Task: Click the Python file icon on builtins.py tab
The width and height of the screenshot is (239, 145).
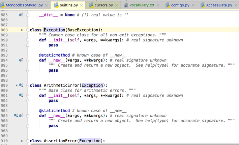Action: click(x=56, y=5)
